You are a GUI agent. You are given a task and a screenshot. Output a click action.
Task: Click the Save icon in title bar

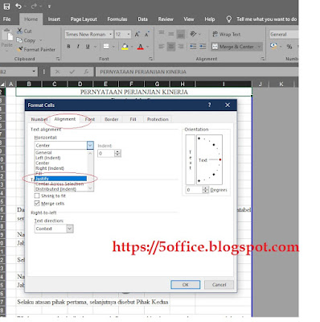click(6, 6)
